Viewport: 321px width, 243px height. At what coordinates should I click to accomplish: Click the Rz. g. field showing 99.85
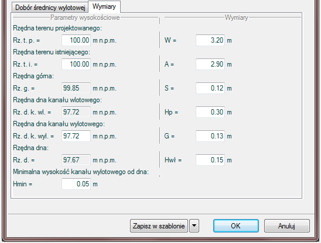coord(76,88)
